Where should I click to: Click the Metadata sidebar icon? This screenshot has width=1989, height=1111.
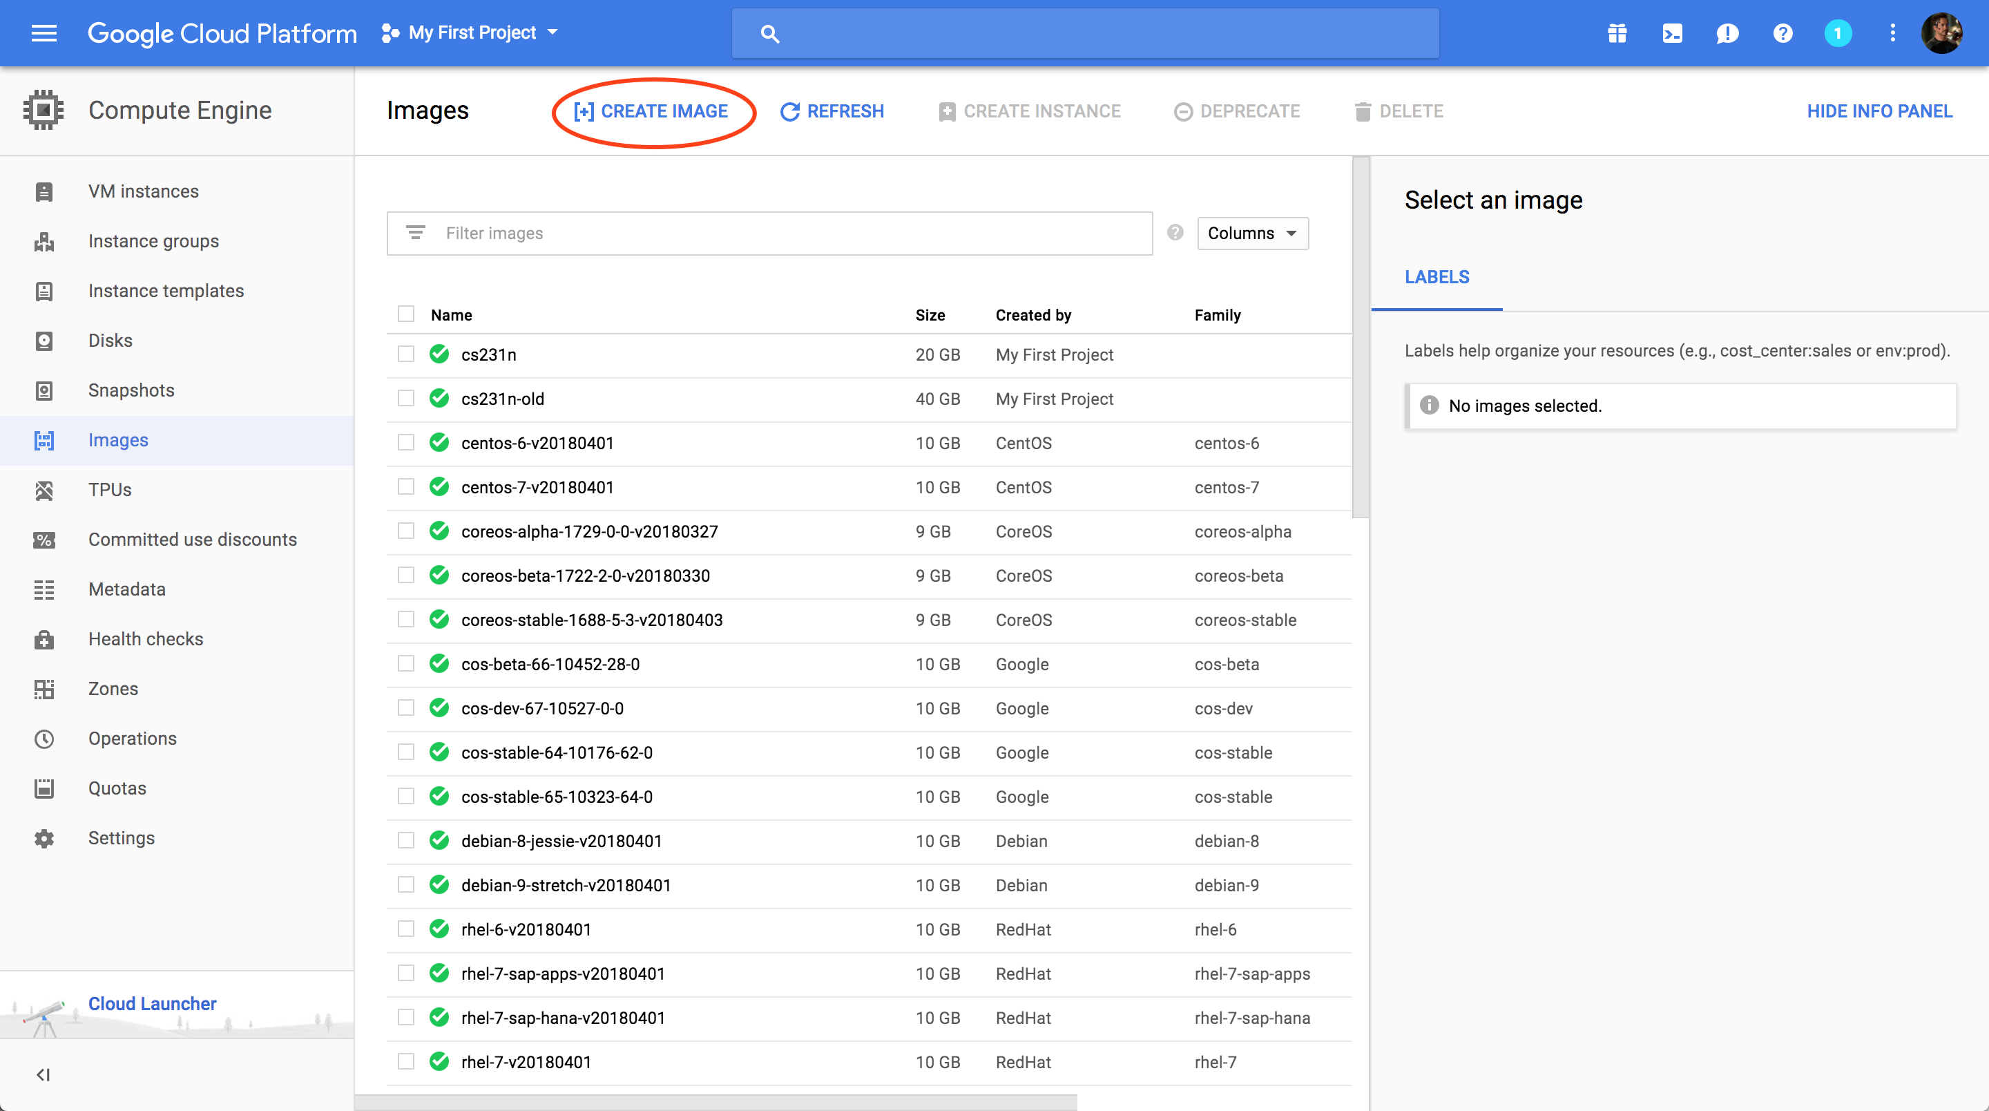[44, 589]
